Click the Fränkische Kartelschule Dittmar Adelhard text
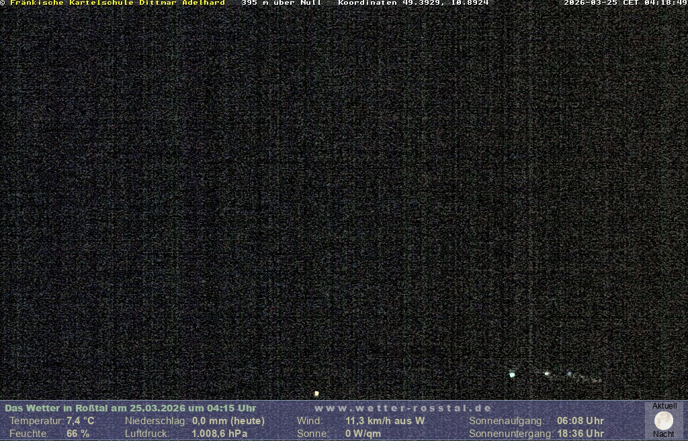The image size is (688, 441). 118,3
